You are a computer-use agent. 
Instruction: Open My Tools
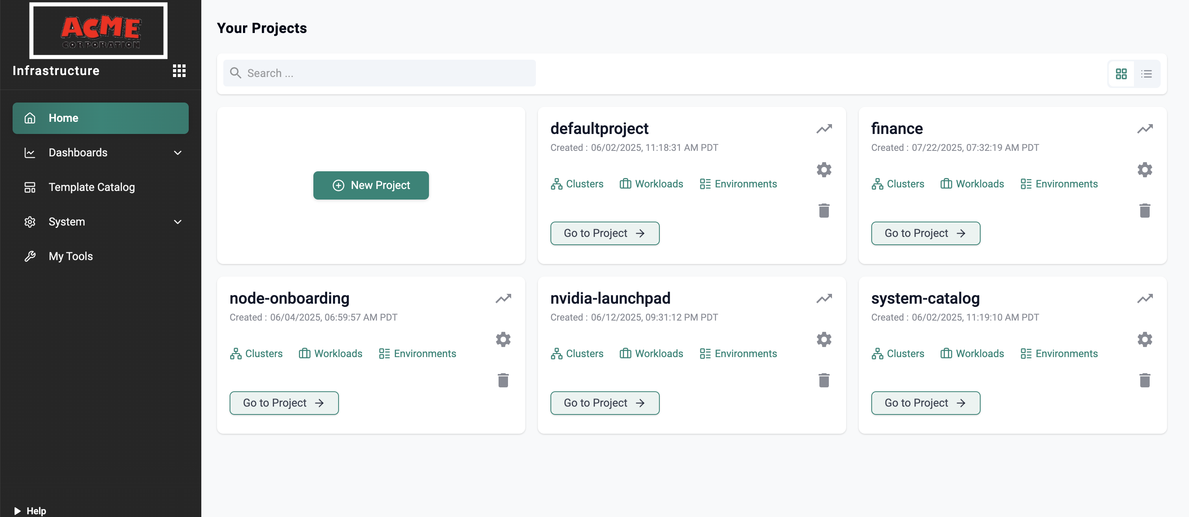100,257
